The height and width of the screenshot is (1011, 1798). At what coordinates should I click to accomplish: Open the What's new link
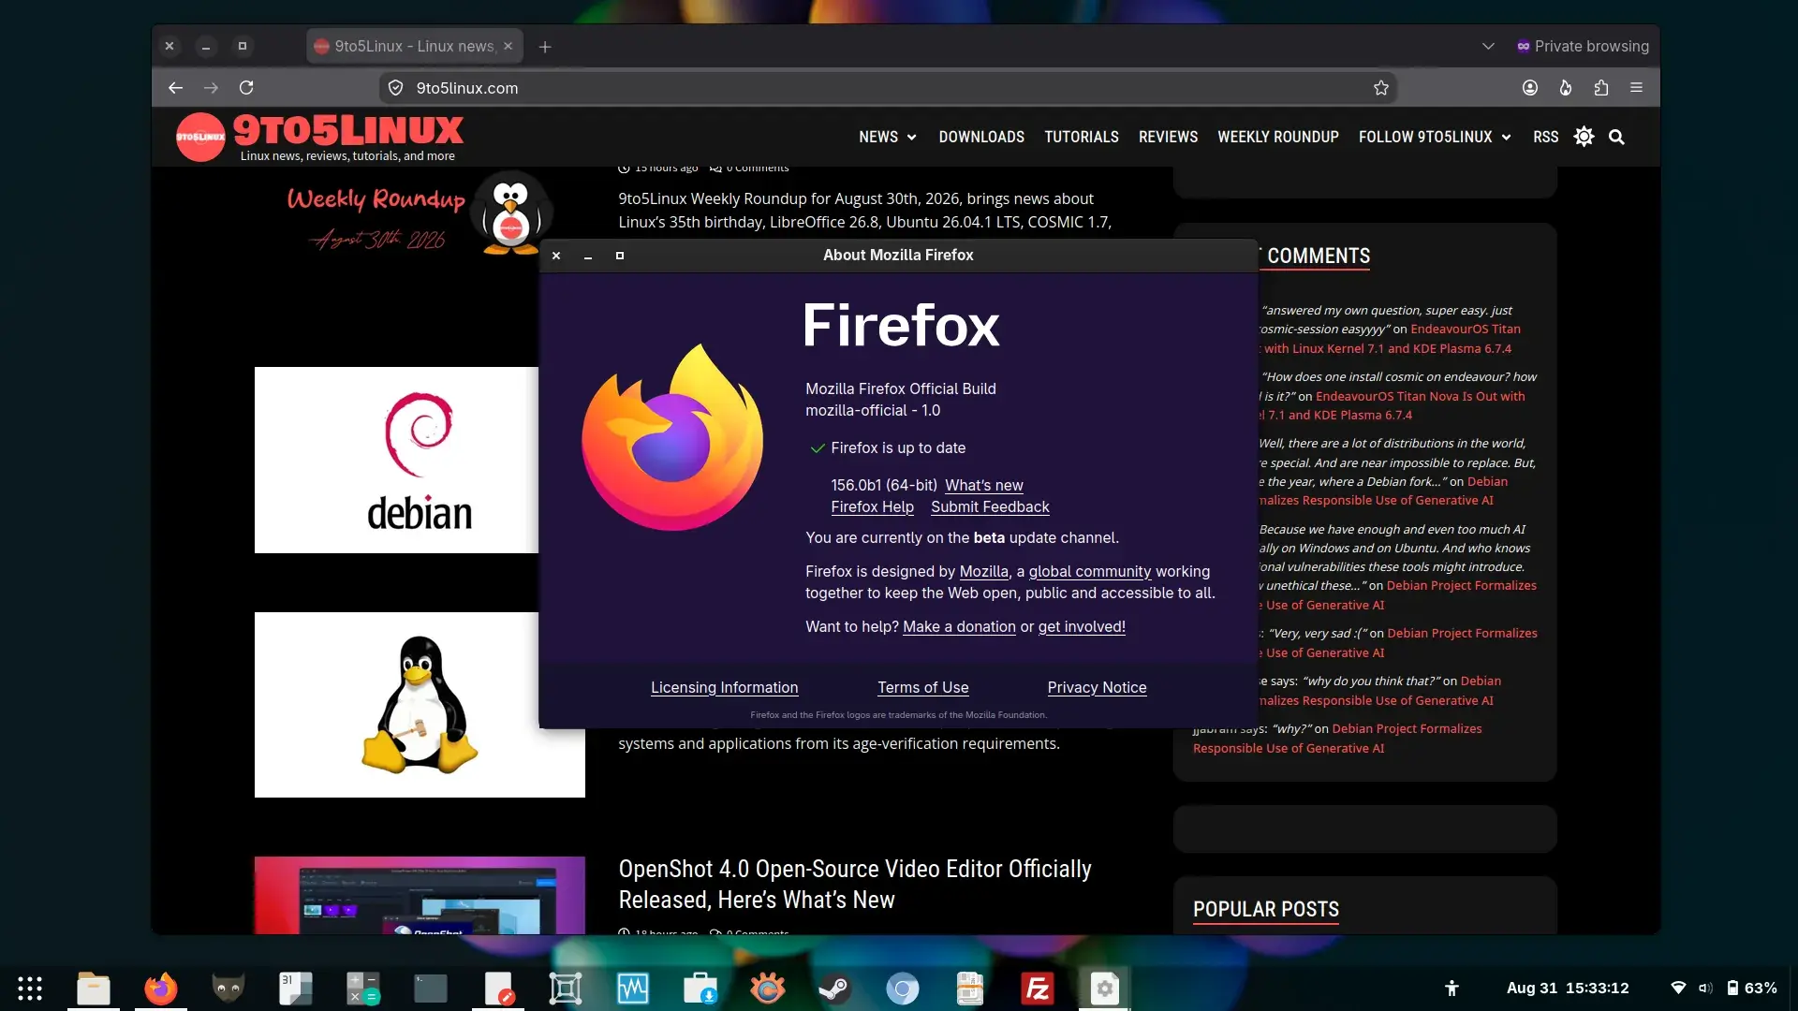[x=984, y=485]
